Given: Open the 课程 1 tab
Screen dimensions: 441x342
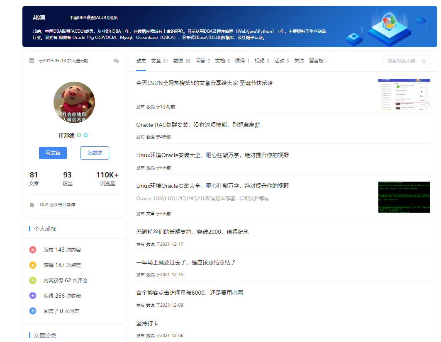Looking at the screenshot, I should pyautogui.click(x=242, y=61).
